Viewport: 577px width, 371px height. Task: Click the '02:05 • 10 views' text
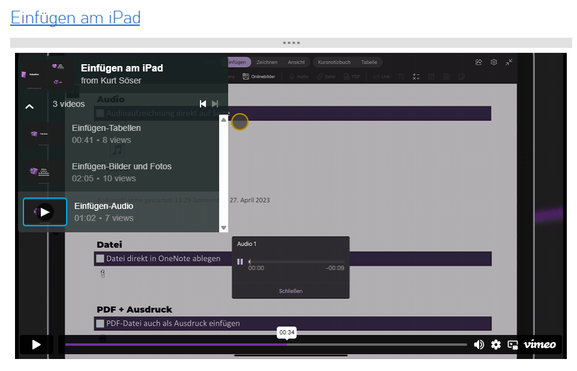[x=104, y=178]
